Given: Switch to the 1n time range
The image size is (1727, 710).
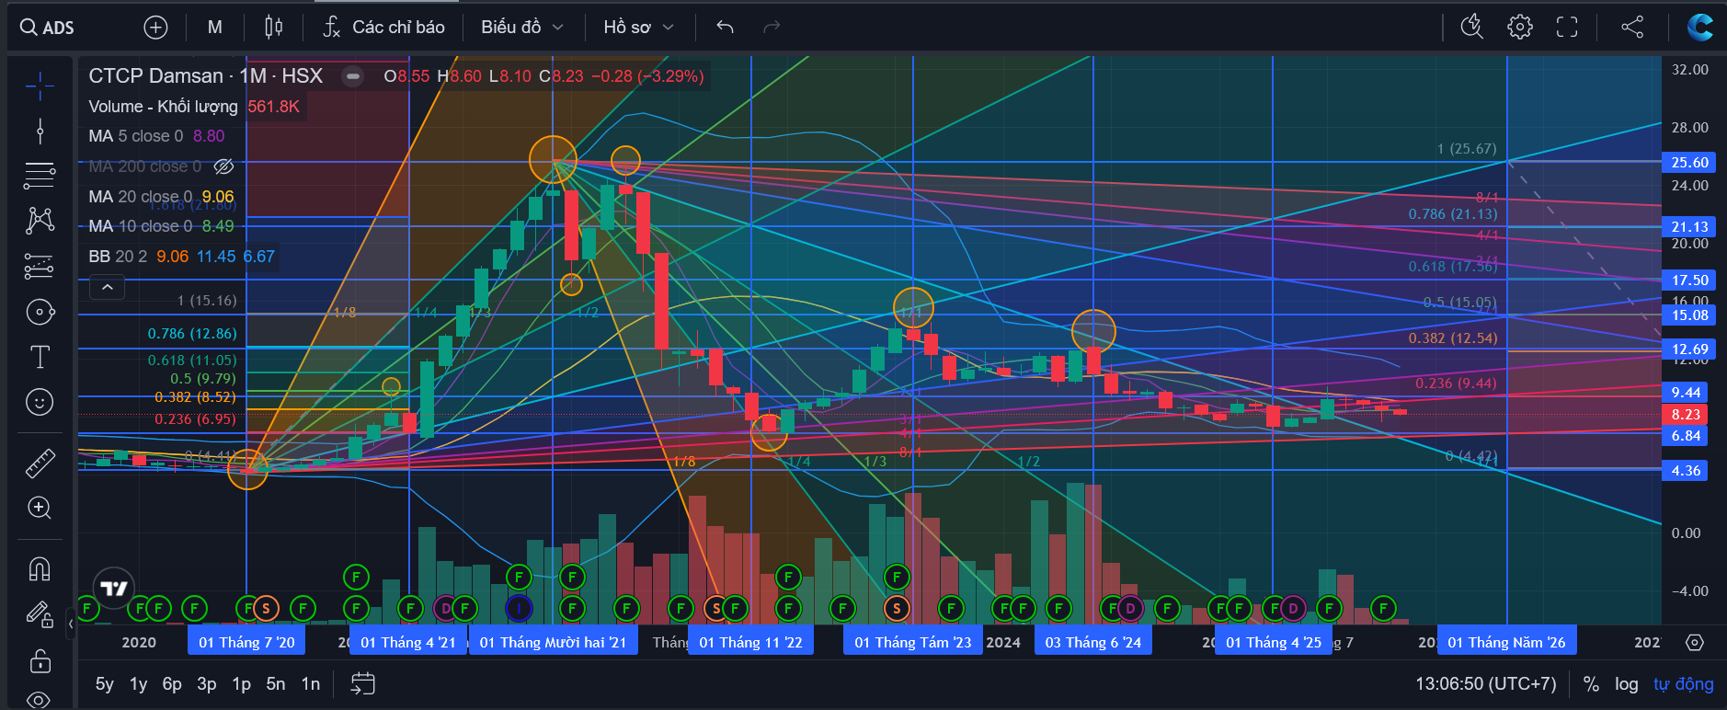Looking at the screenshot, I should pos(311,684).
